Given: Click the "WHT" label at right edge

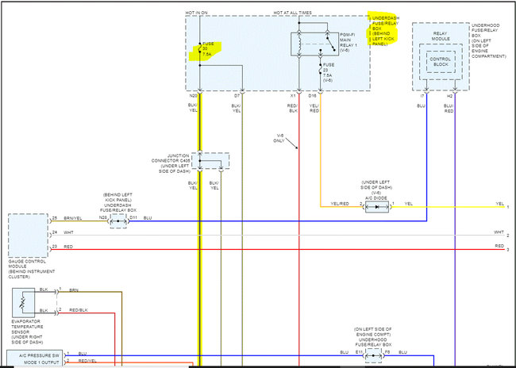Looking at the screenshot, I should [x=499, y=232].
